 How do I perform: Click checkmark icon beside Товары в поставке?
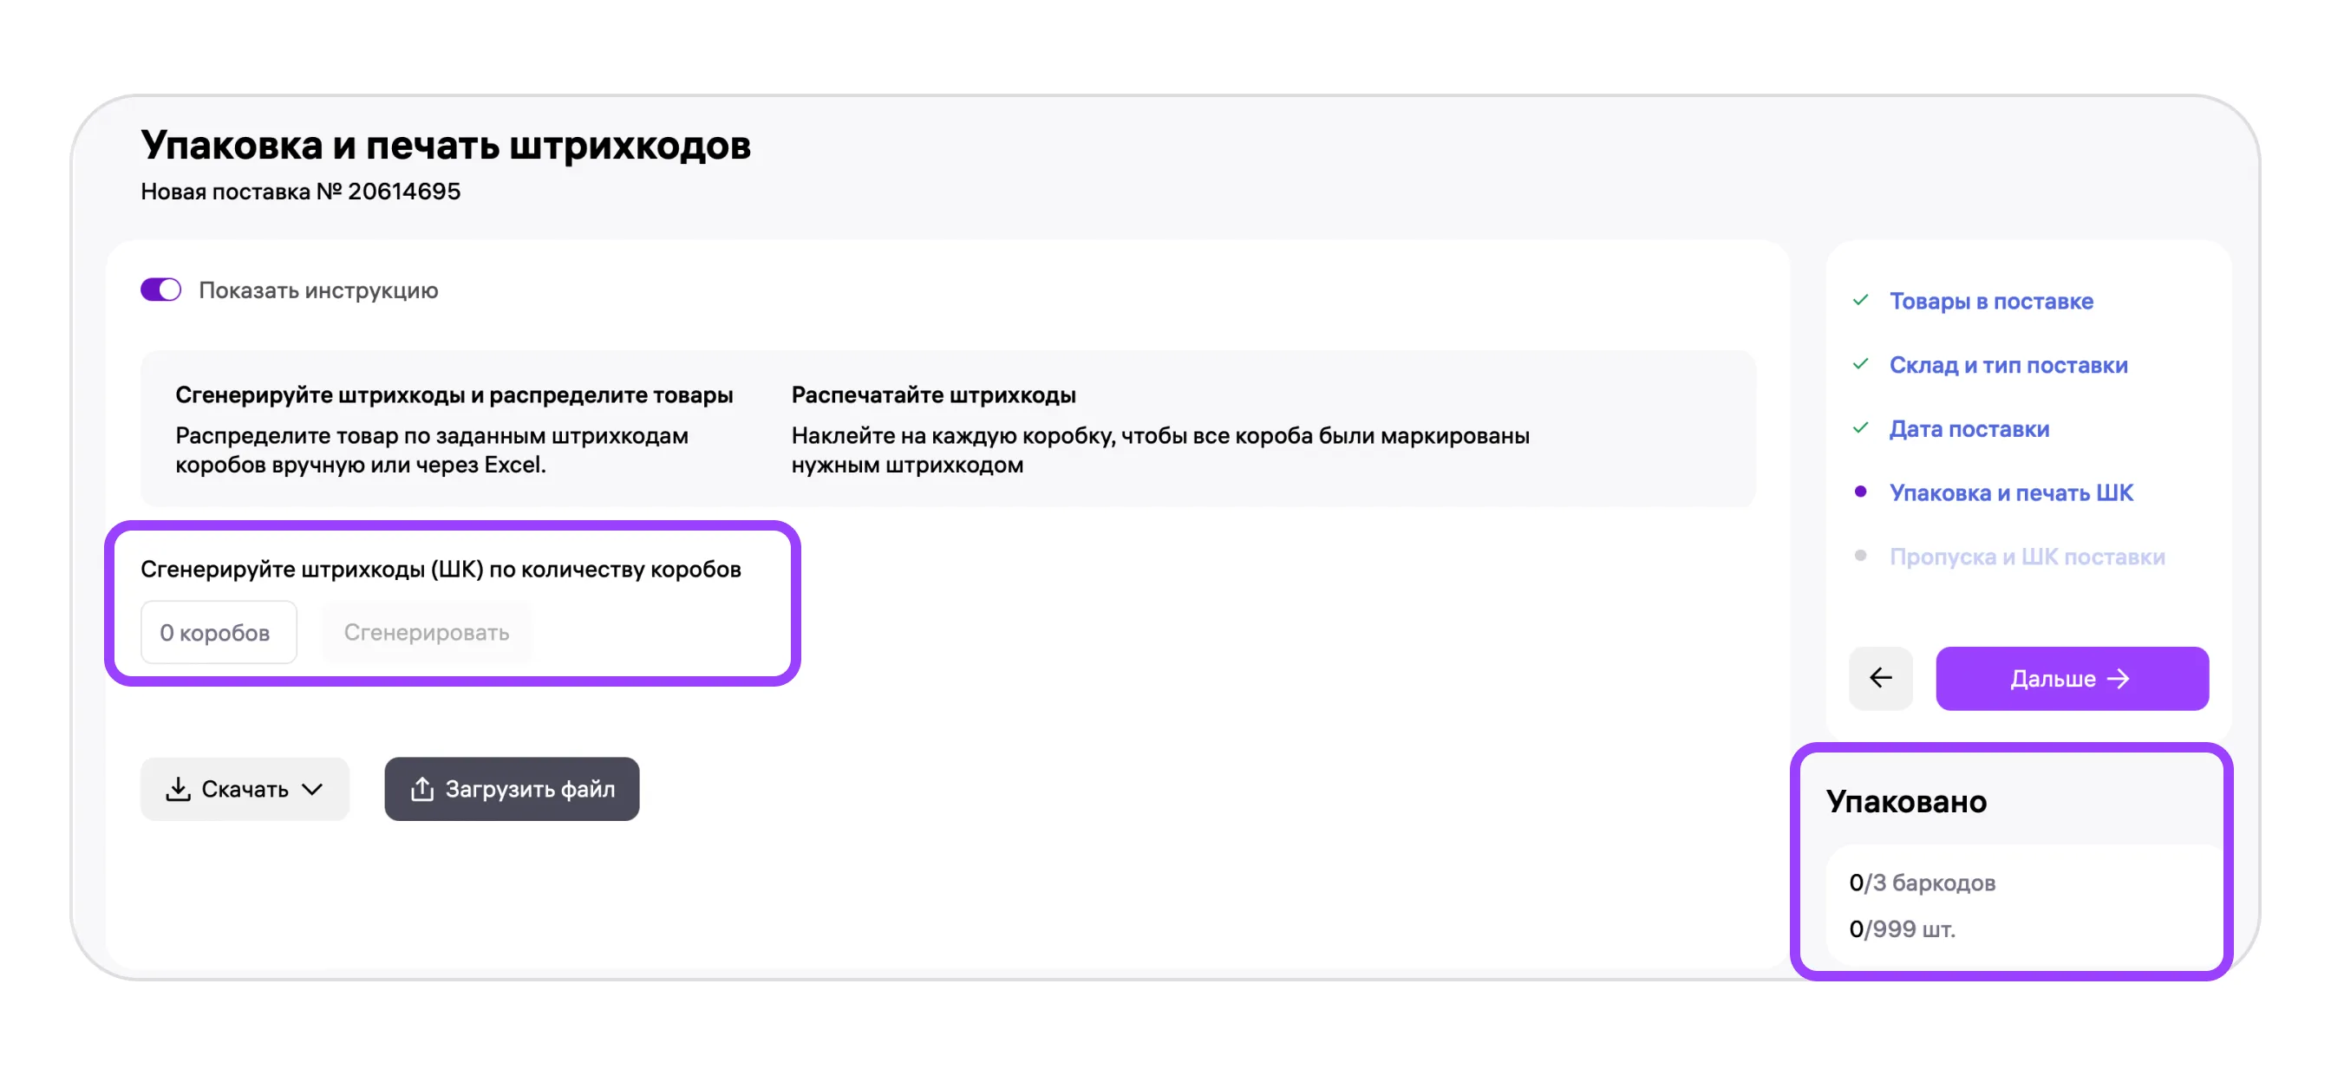pyautogui.click(x=1860, y=299)
